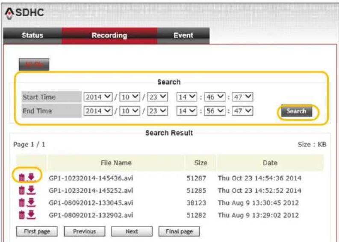Open End Time month dropdown

point(130,111)
